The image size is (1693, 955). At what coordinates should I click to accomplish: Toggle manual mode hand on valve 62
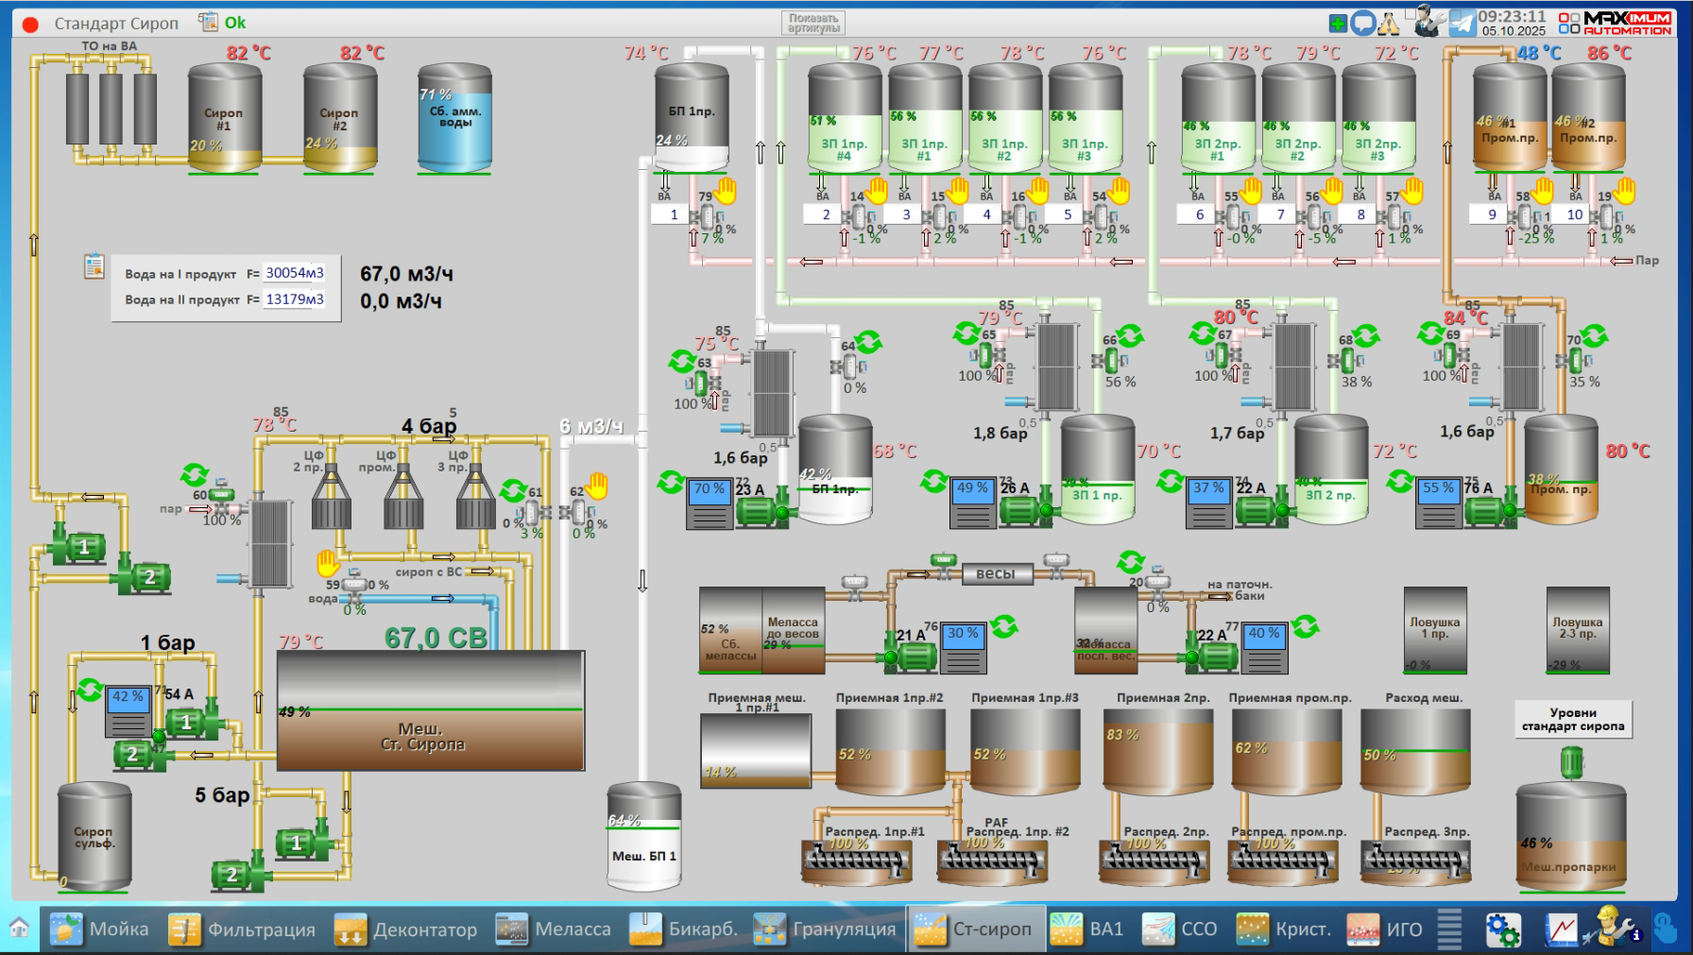coord(597,486)
